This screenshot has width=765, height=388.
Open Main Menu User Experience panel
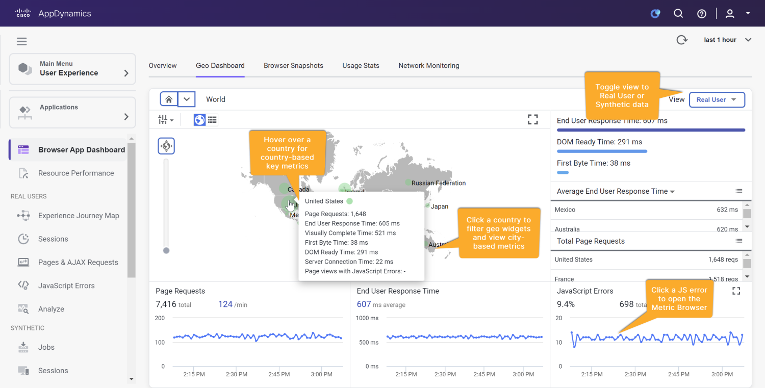72,69
